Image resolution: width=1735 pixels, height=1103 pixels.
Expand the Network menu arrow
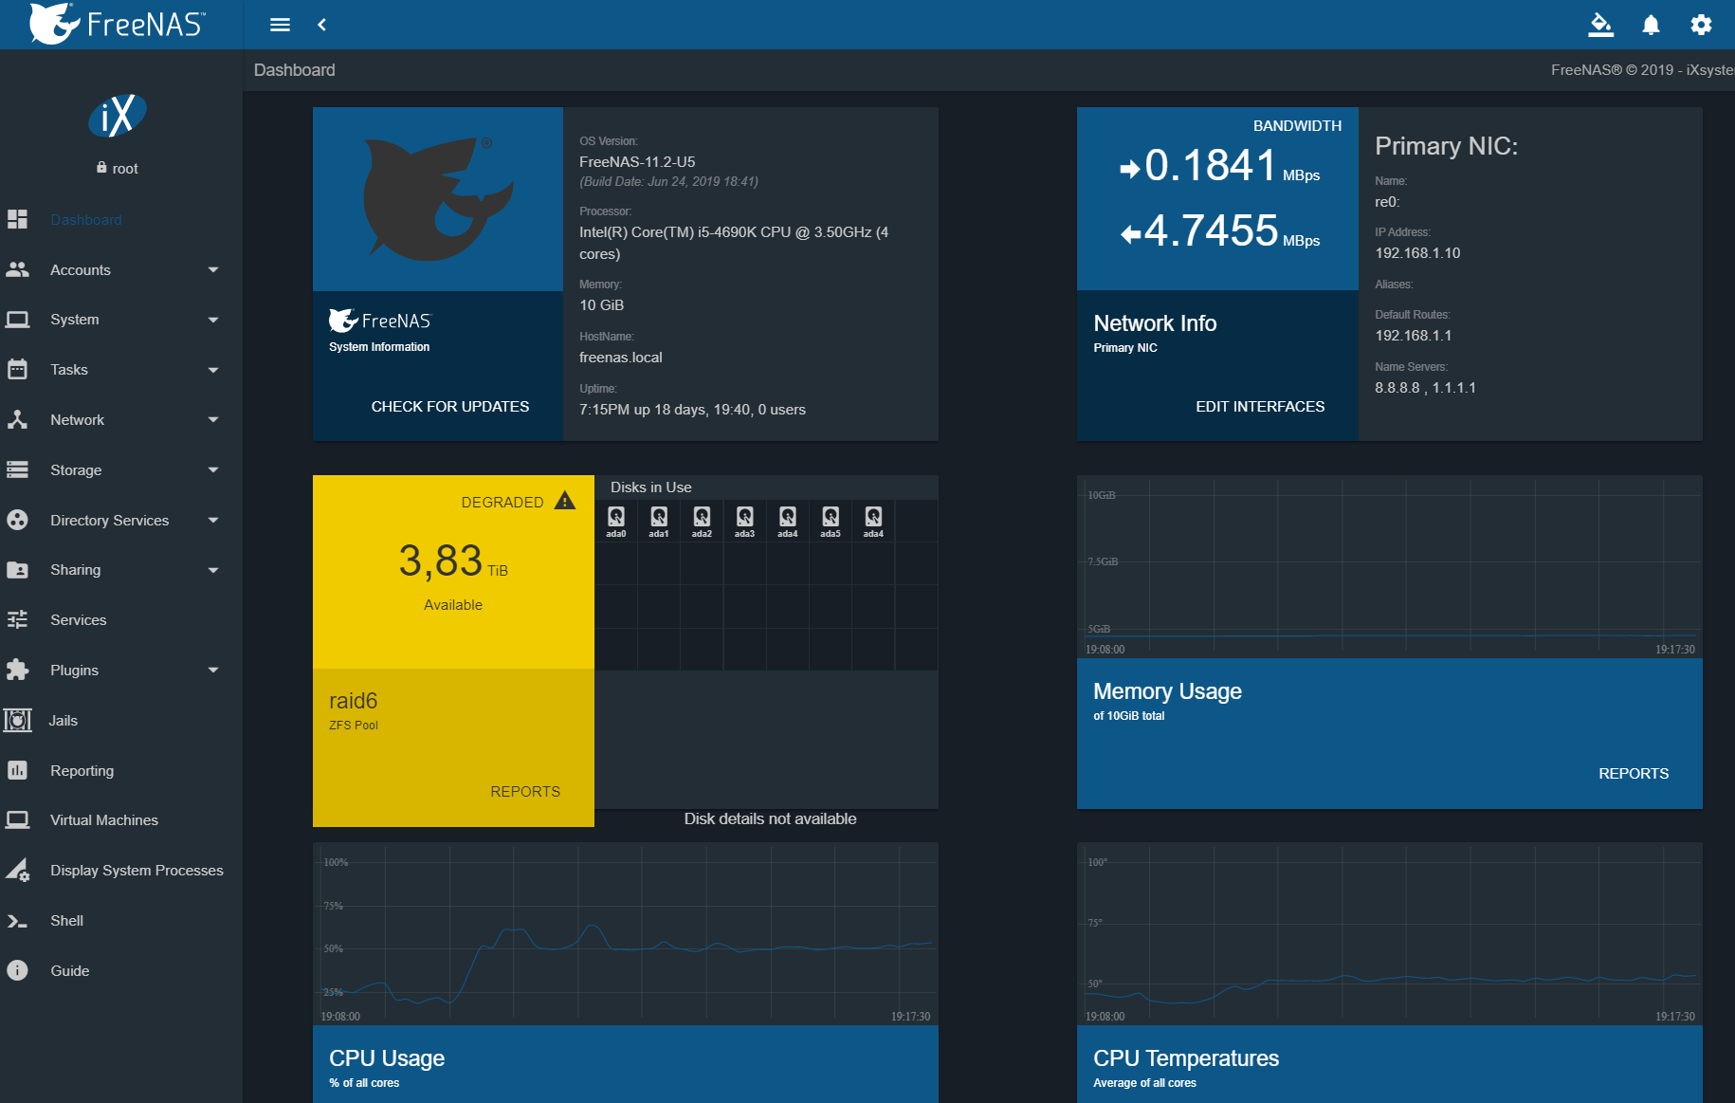[x=213, y=420]
